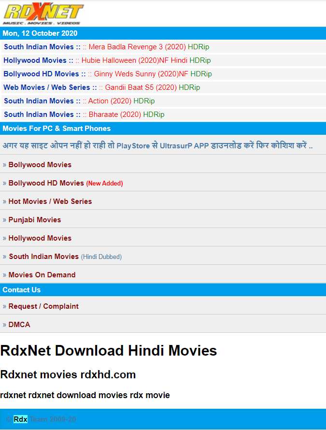The height and width of the screenshot is (430, 326).
Task: Open Hollywood Movies category in Hubie Halloween row
Action: click(35, 60)
